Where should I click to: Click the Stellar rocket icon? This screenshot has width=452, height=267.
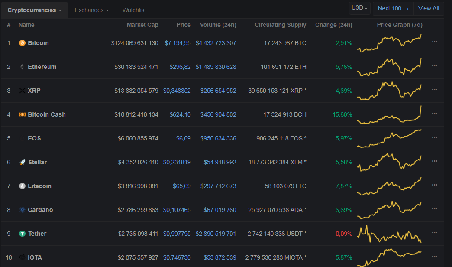click(x=22, y=162)
